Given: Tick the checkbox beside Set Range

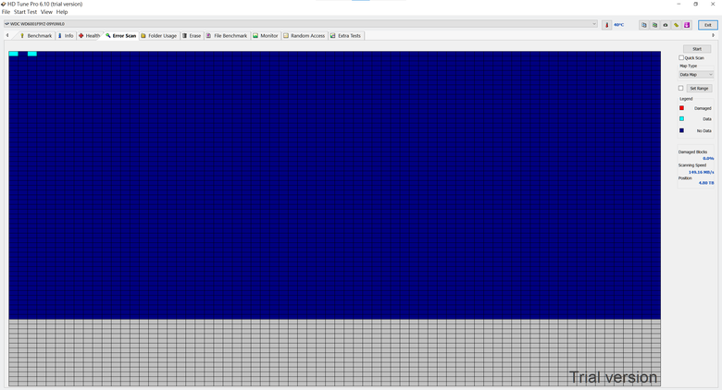Looking at the screenshot, I should point(680,88).
